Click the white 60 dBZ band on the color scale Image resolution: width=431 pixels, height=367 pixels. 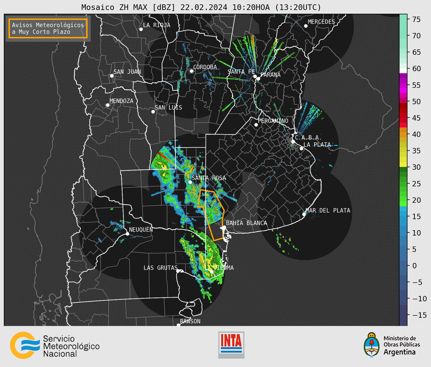pos(403,71)
